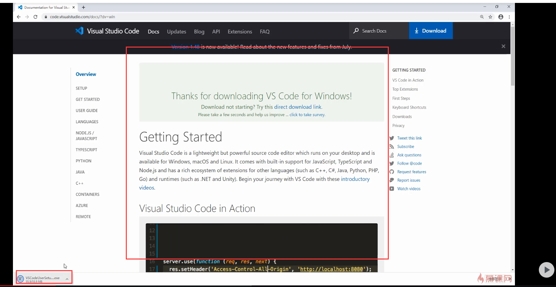Click the Tweet this link text

(x=409, y=138)
